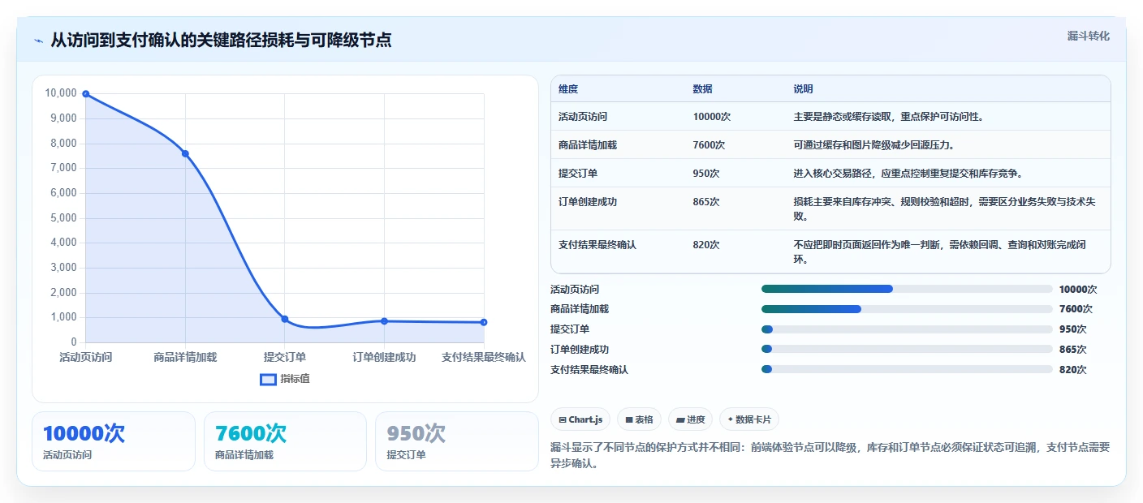The width and height of the screenshot is (1143, 503).
Task: Open the 7600次 商品详情加载 data card
Action: 285,441
